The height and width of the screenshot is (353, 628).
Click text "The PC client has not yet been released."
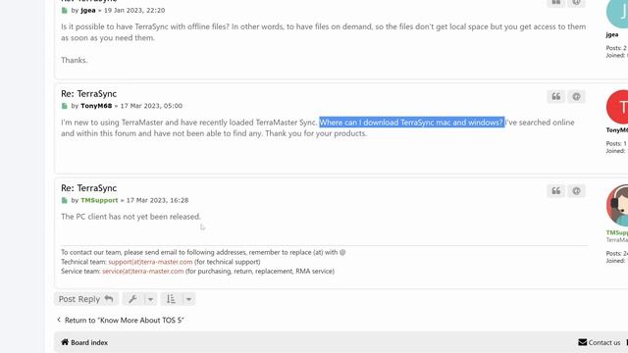pos(131,217)
